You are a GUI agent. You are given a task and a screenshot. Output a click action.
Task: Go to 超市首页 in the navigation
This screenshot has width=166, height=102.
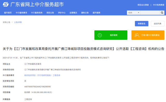click(x=8, y=13)
